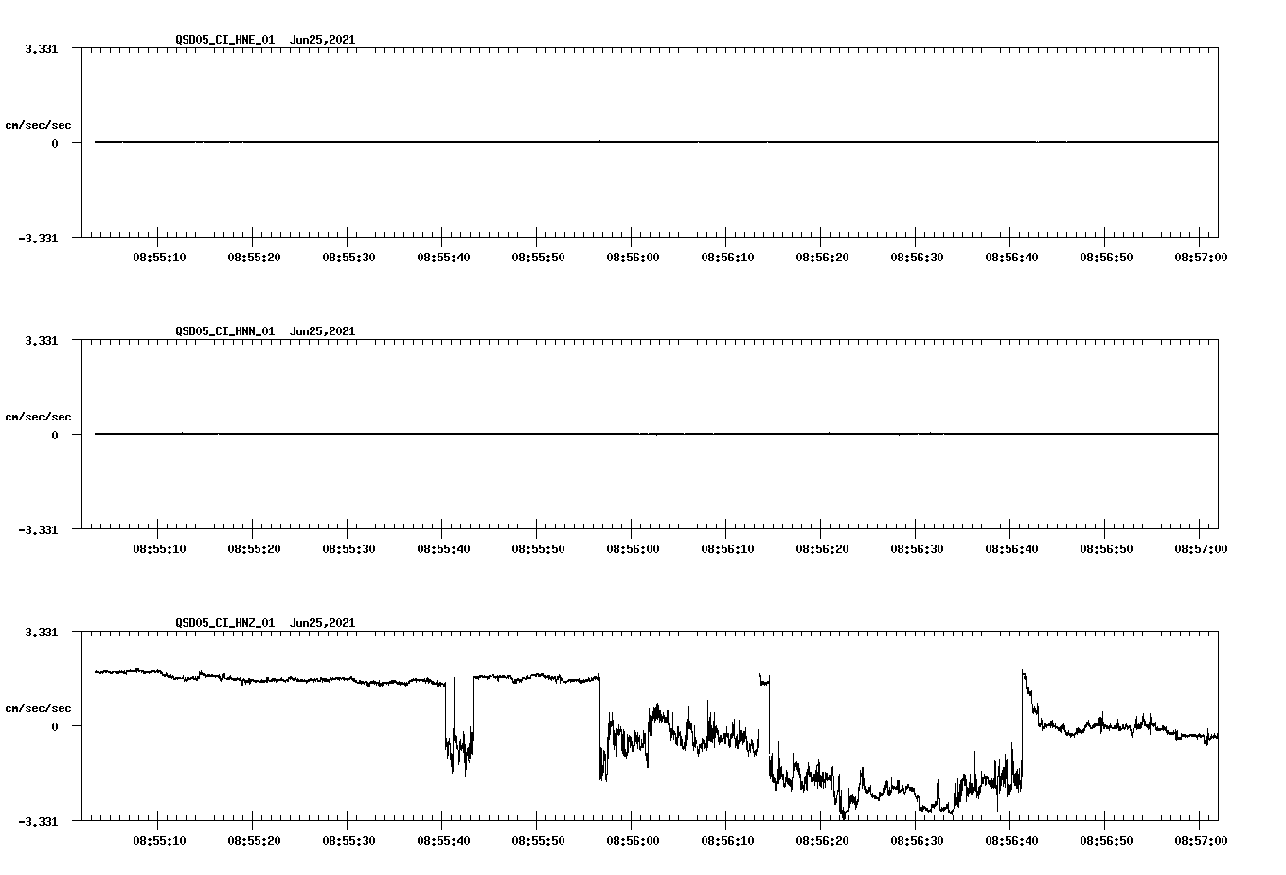Click 08:55:40 time label under HNE plot

coord(443,257)
